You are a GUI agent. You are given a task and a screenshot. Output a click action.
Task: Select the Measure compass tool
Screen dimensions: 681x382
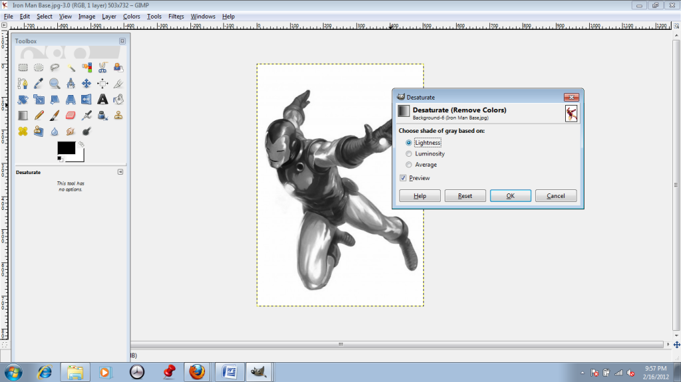pos(71,83)
